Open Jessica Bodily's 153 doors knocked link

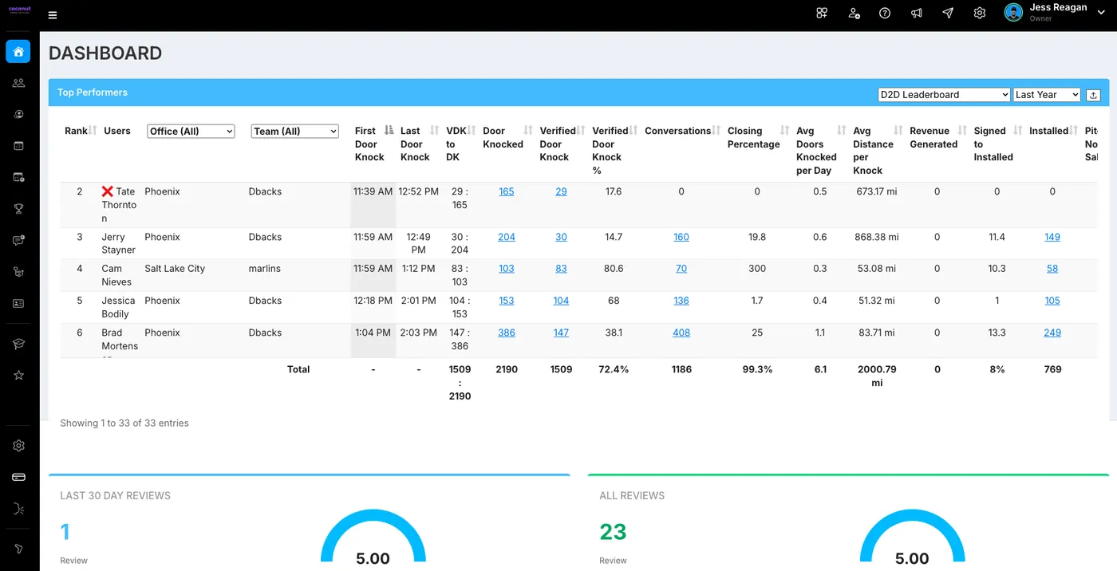(x=507, y=301)
